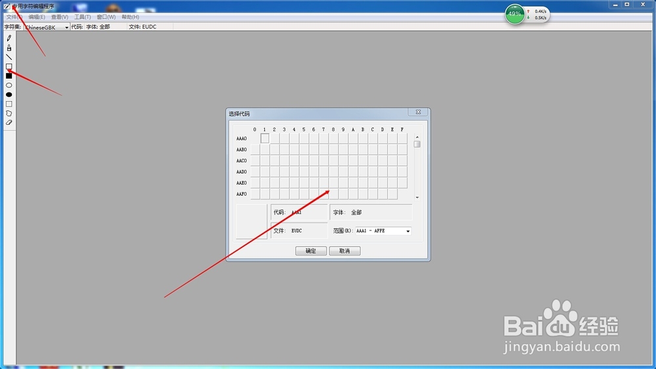Select code cell AAD8 in grid
Screen dimensions: 656x369
[x=333, y=172]
